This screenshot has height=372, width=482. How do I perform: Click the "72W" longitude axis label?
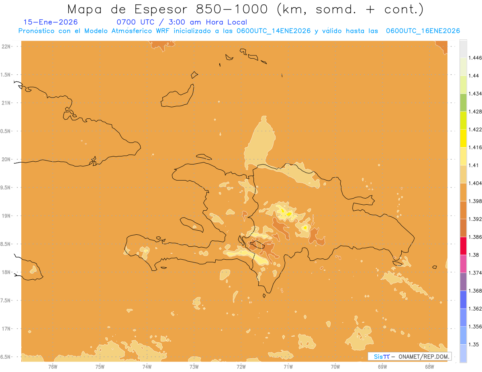coord(241,366)
